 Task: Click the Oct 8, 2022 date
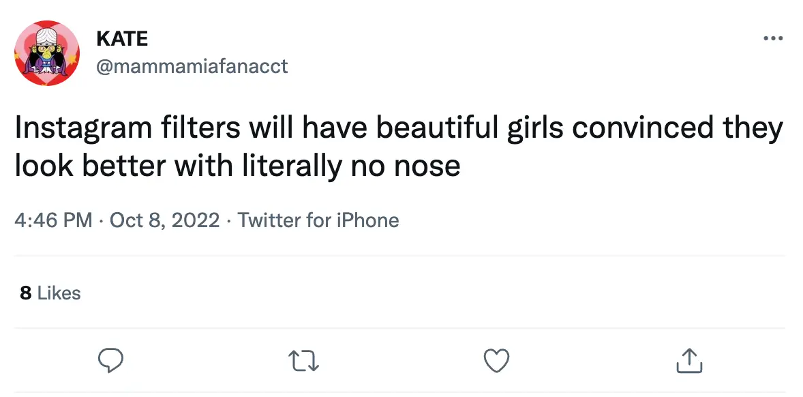[x=164, y=220]
